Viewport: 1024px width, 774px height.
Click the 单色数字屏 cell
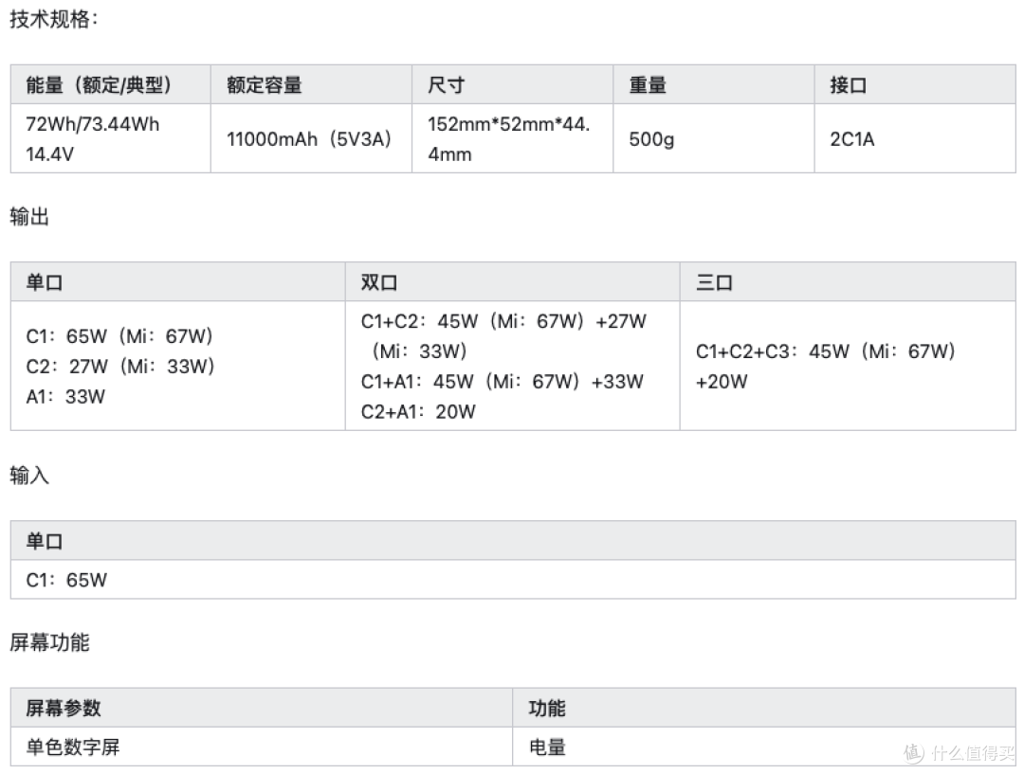pos(262,747)
